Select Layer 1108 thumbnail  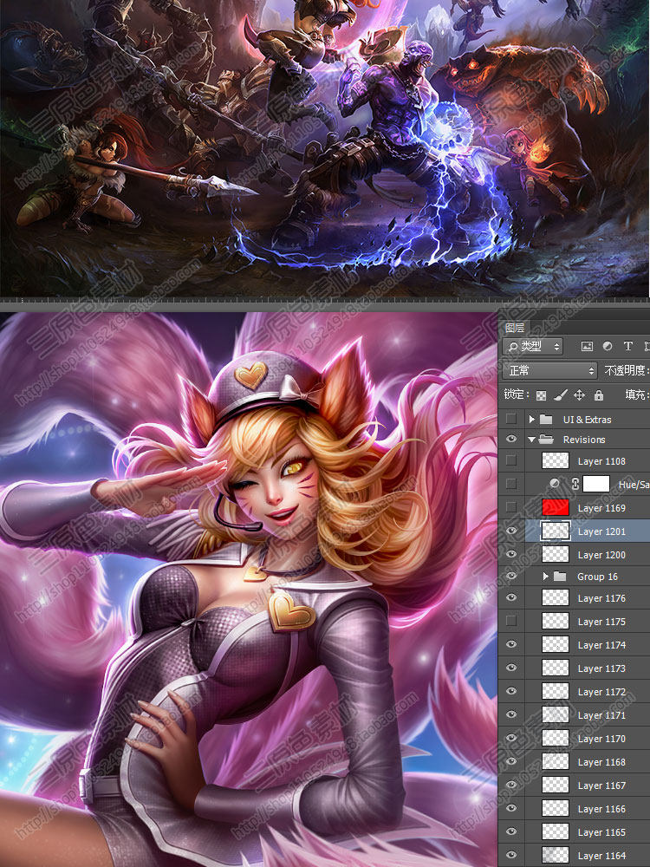click(555, 460)
